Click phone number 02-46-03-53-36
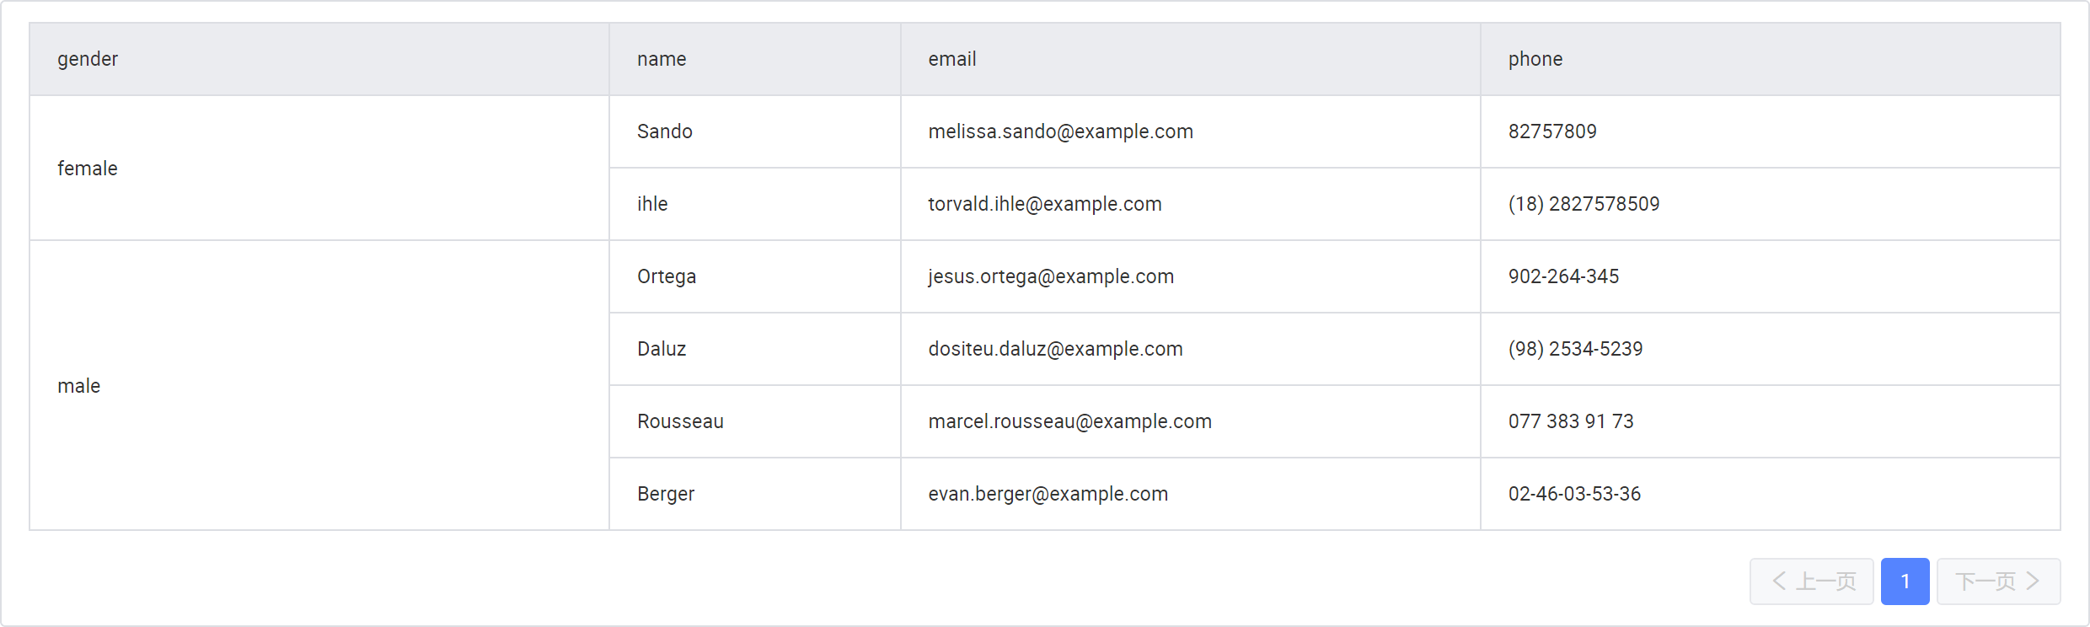 tap(1574, 494)
